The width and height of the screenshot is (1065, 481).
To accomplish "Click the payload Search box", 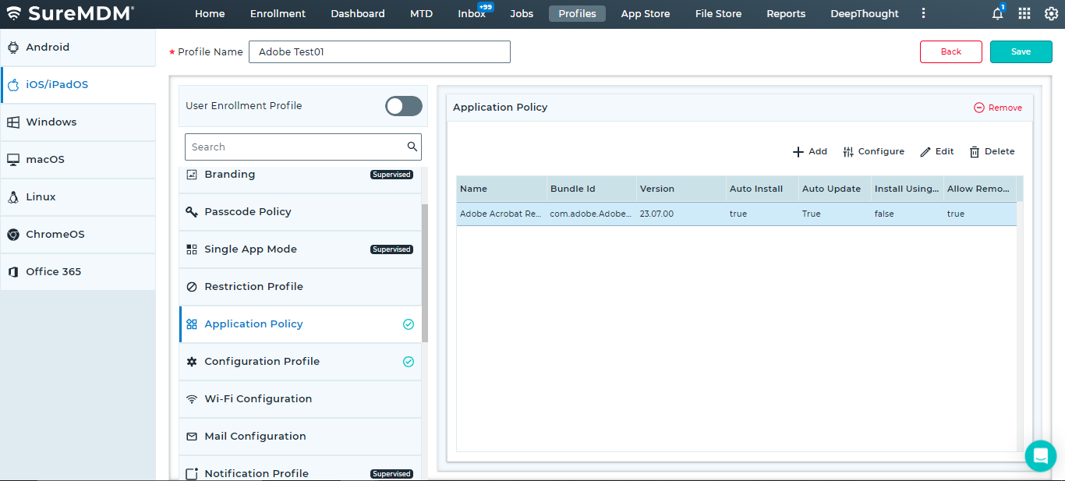I will [303, 147].
